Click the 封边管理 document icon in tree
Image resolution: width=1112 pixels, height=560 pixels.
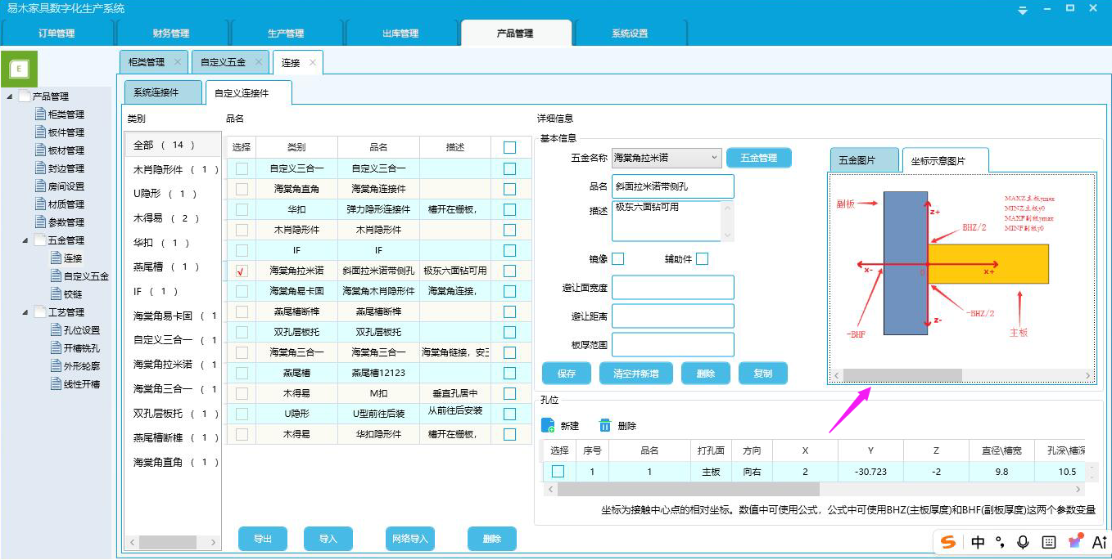tap(41, 168)
